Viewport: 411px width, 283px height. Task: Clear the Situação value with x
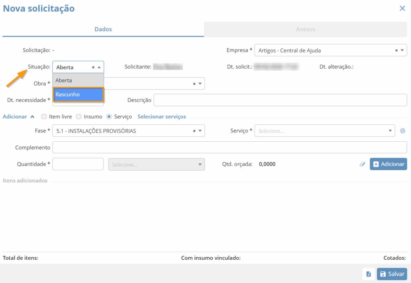tap(93, 67)
